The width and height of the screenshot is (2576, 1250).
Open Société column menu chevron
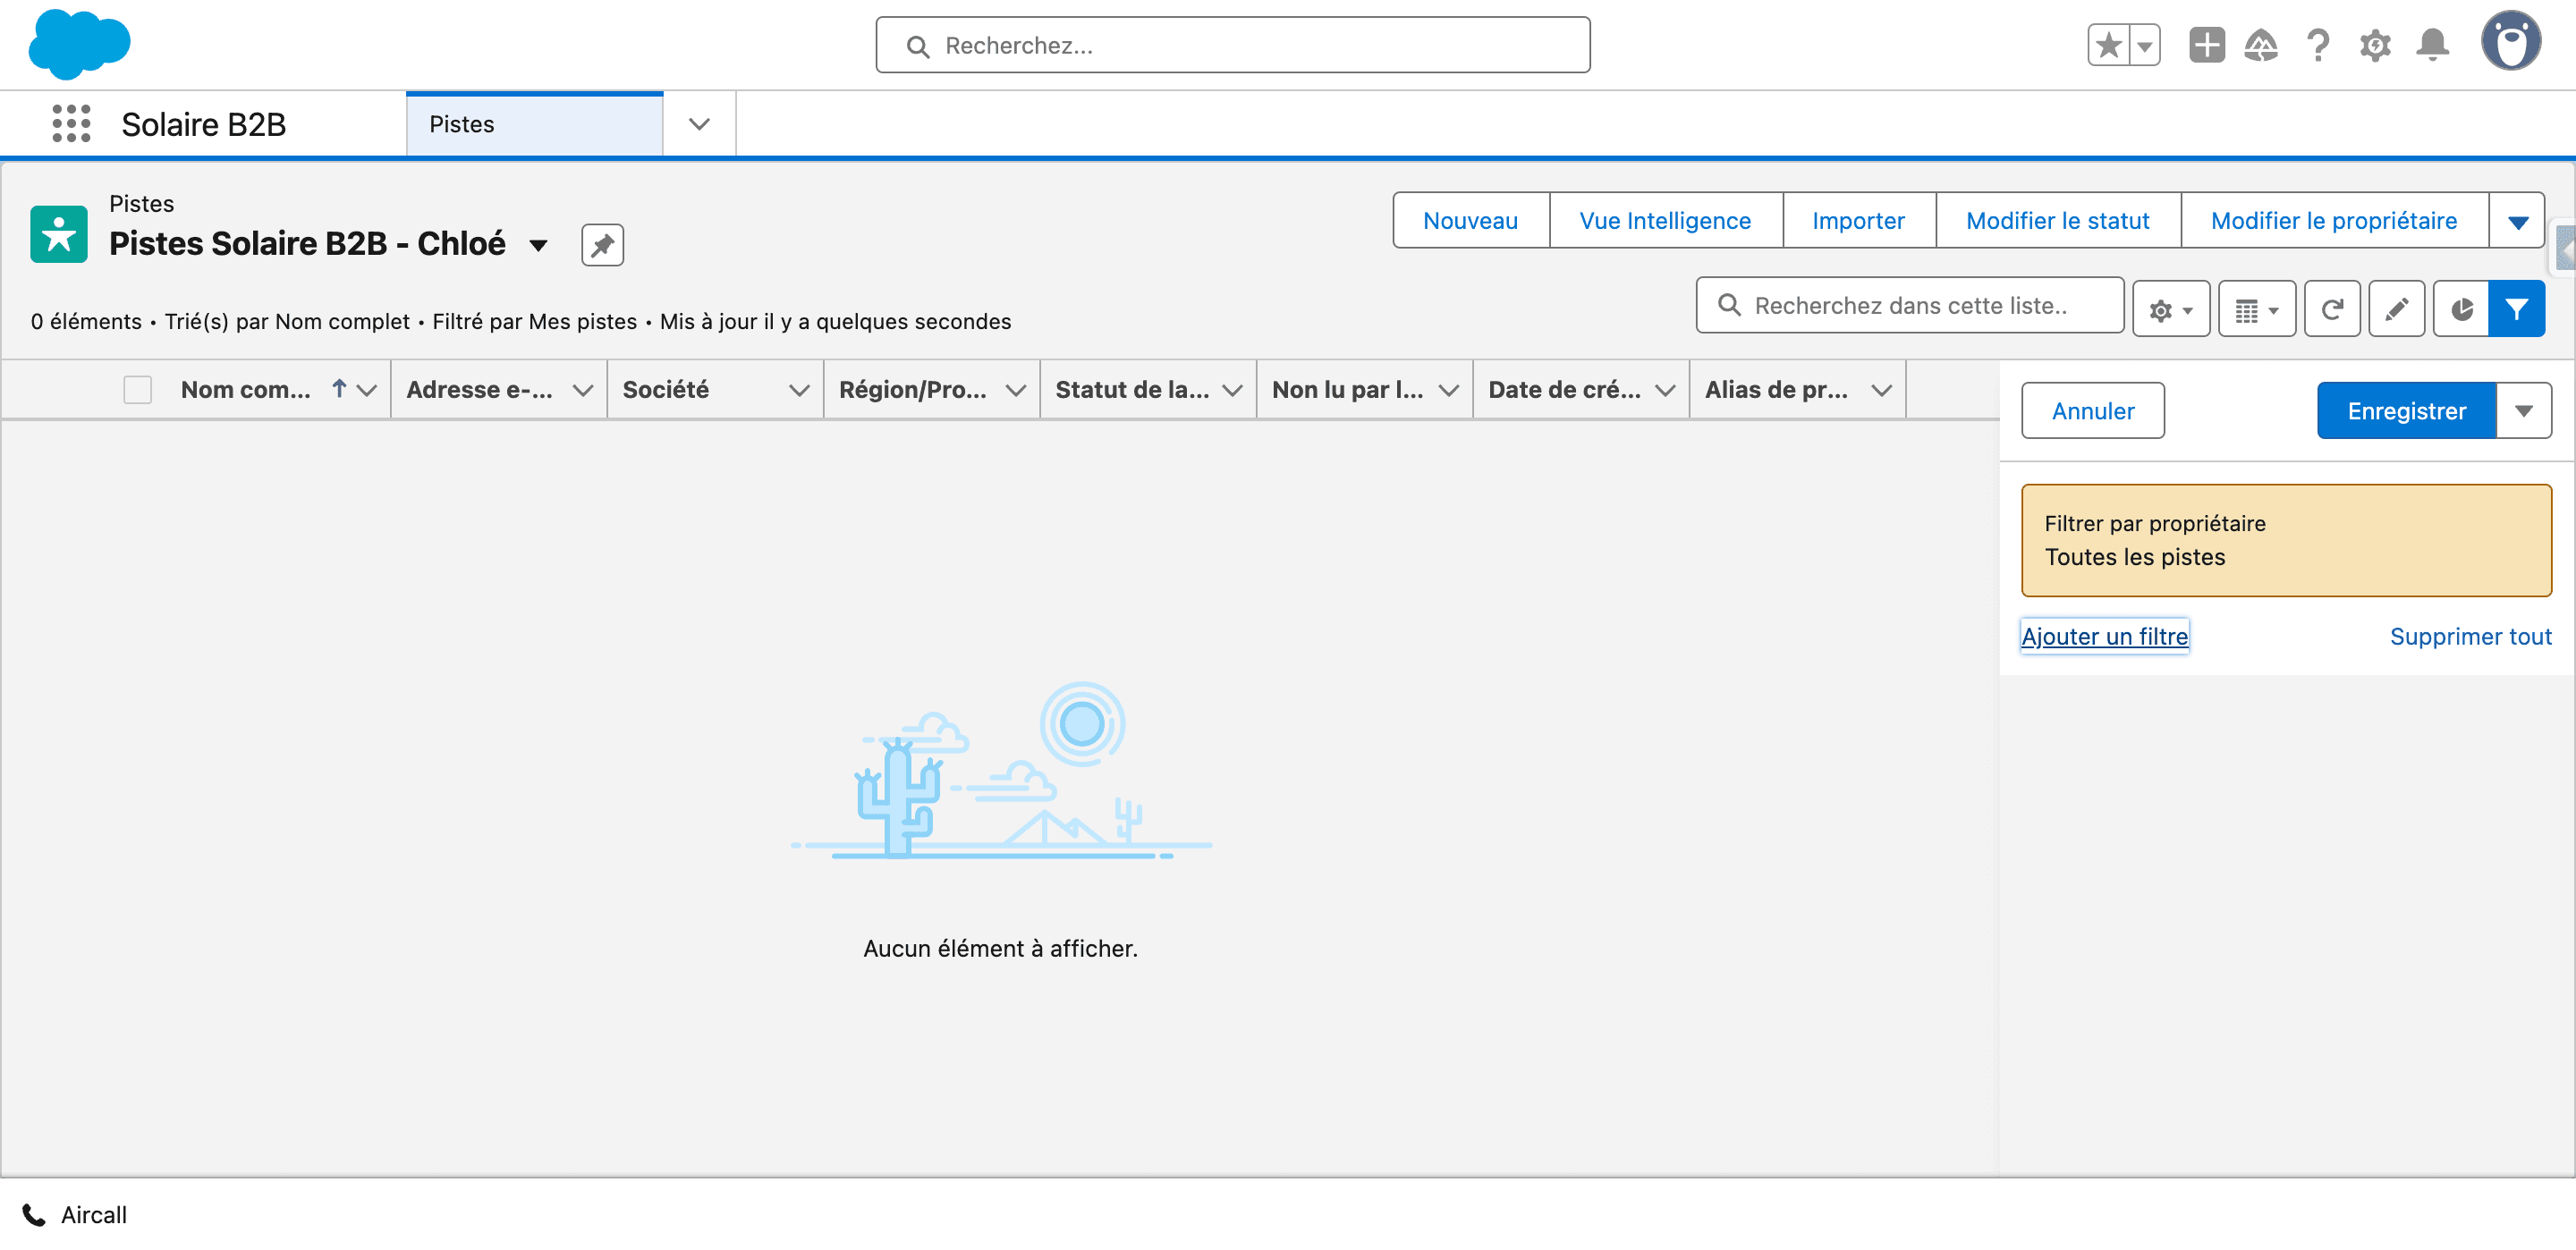coord(799,390)
